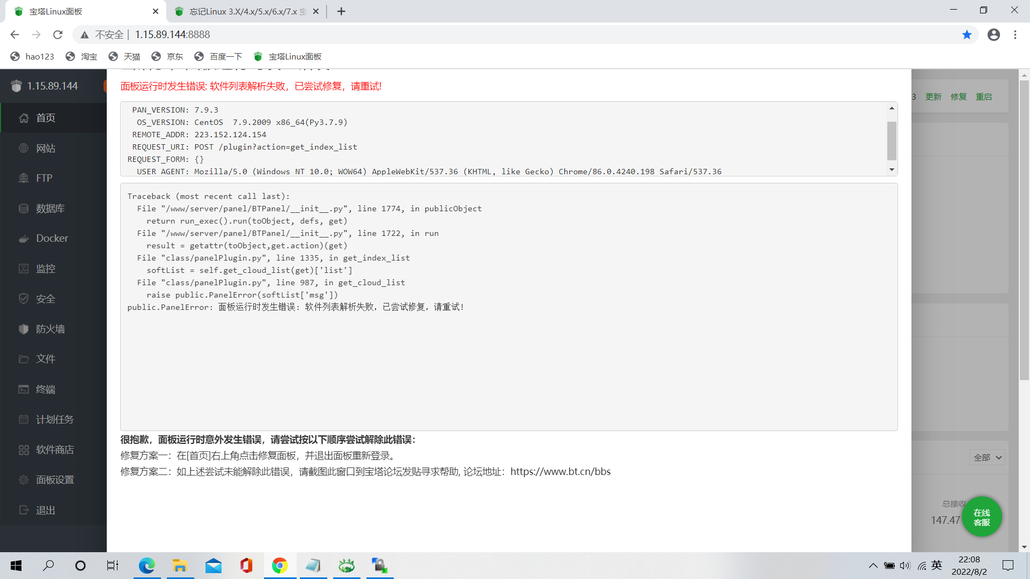1030x579 pixels.
Task: Click the request info scrollbar thumb
Action: click(892, 140)
